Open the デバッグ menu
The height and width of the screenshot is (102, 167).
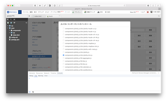pos(41,12)
